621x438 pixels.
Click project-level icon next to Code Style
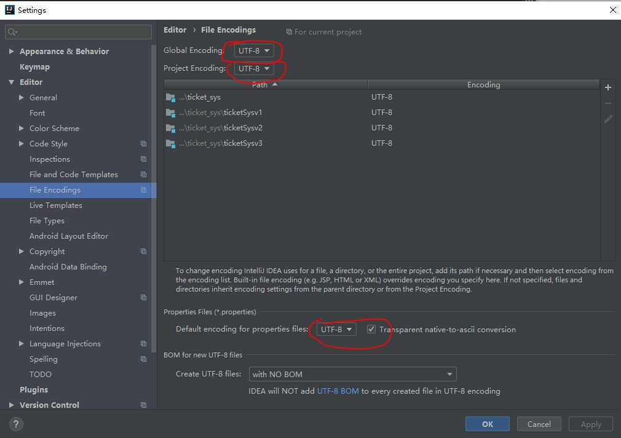click(x=143, y=143)
